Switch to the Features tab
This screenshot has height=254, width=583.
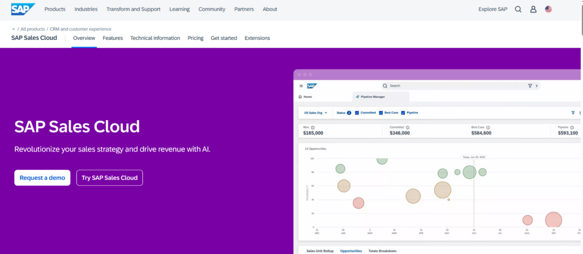coord(113,38)
